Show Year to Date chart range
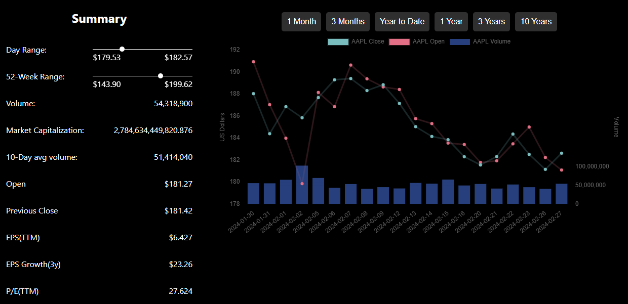This screenshot has height=304, width=628. (x=402, y=22)
